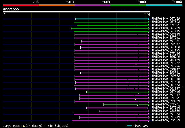Click the cyan alignment bar of C6TL69
The height and width of the screenshot is (128, 185).
[112, 19]
